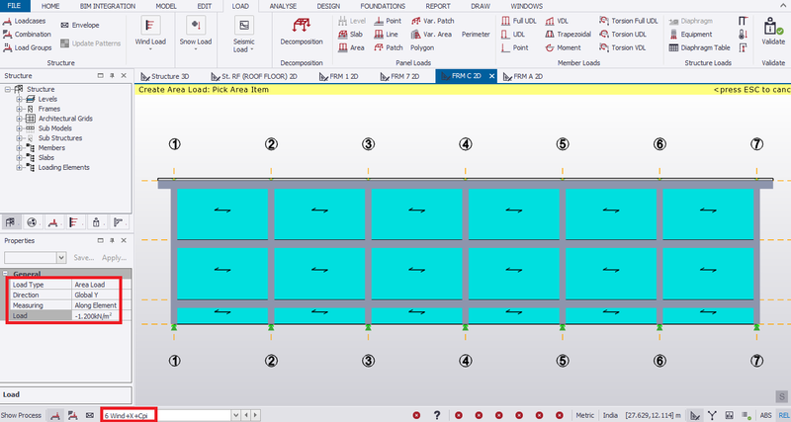The height and width of the screenshot is (422, 791).
Task: Open the Properties set dropdown
Action: point(61,258)
